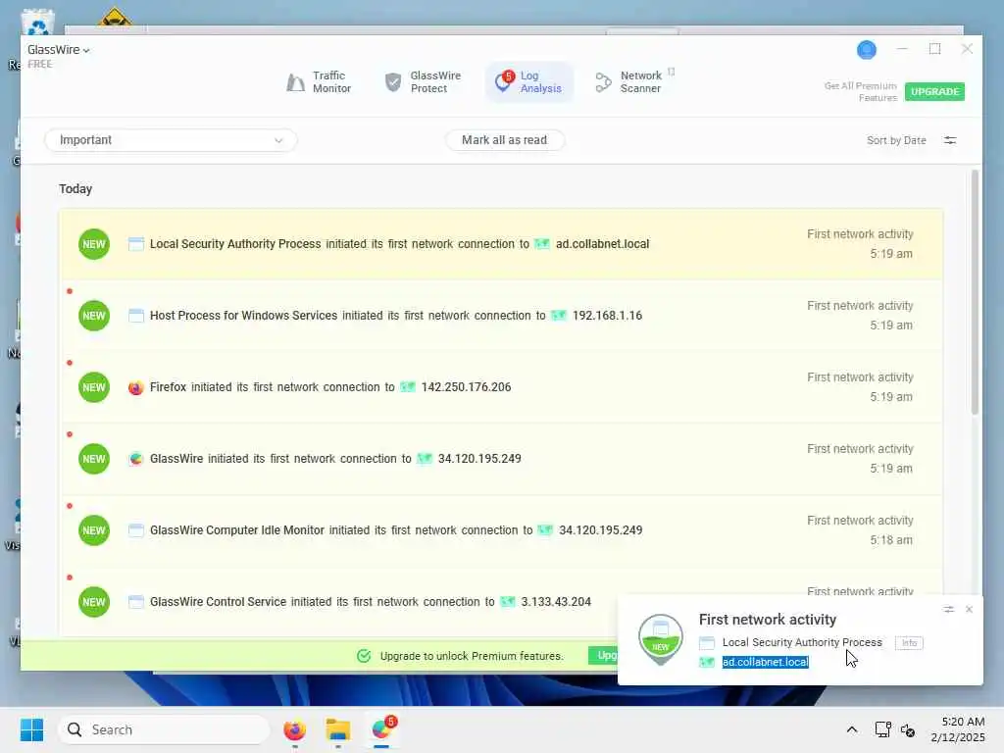Click NEW badge on GlassWire row

(x=93, y=459)
